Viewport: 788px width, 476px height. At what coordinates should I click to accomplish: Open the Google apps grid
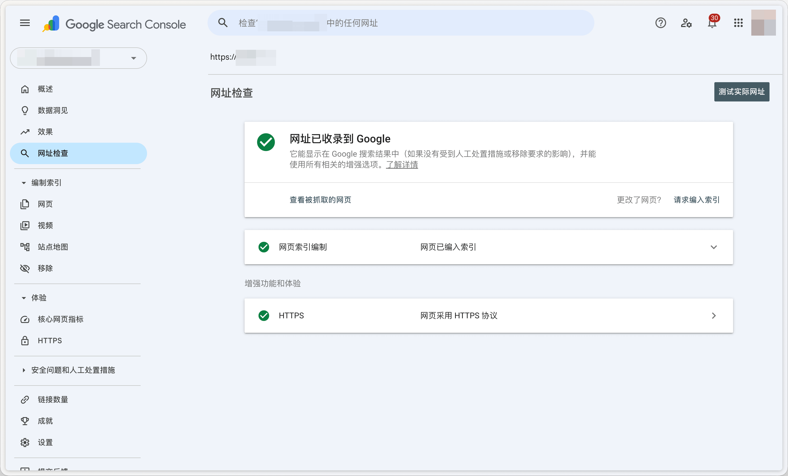[x=738, y=23]
